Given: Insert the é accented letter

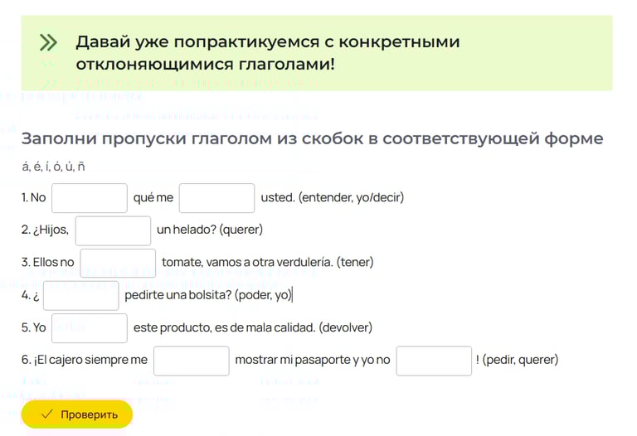Looking at the screenshot, I should tap(38, 167).
